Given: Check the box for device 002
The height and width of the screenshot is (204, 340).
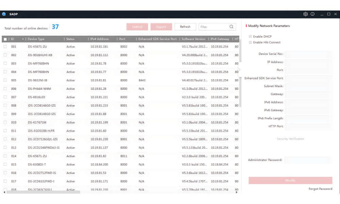Looking at the screenshot, I should [x=5, y=55].
